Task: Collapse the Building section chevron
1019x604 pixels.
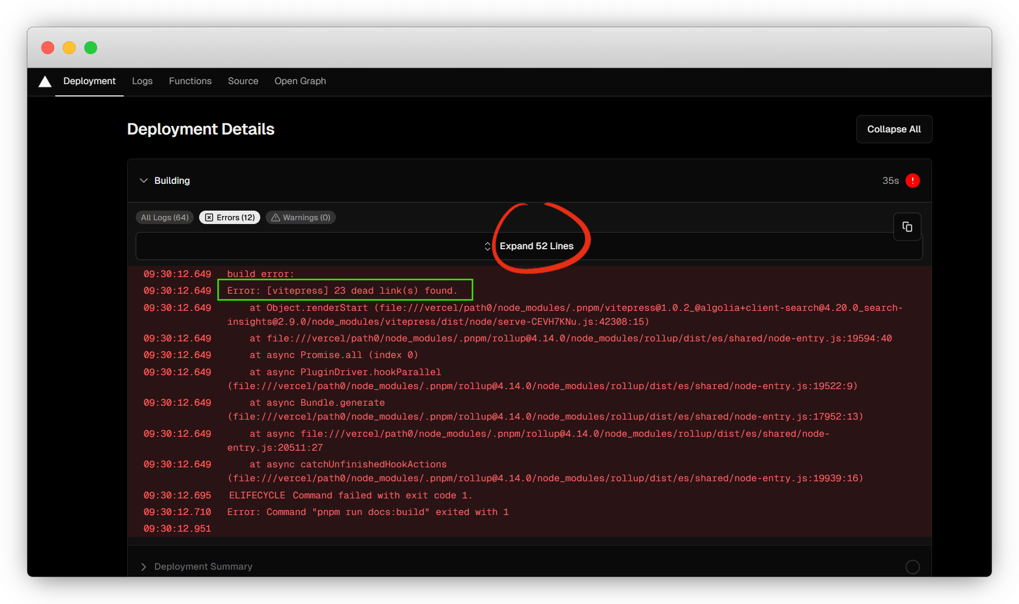Action: [143, 181]
